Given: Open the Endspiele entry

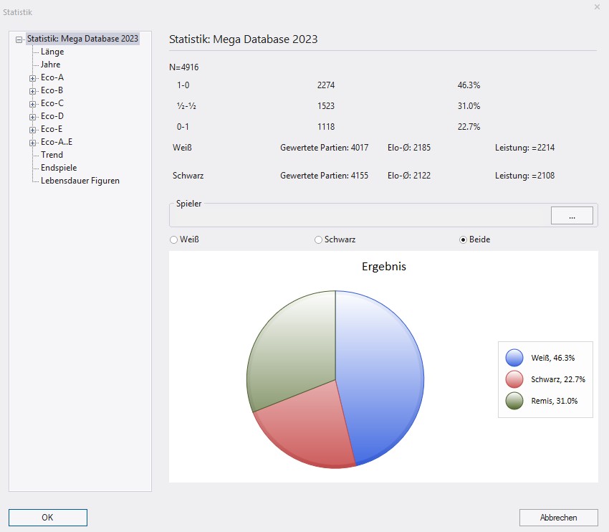Looking at the screenshot, I should coord(59,168).
